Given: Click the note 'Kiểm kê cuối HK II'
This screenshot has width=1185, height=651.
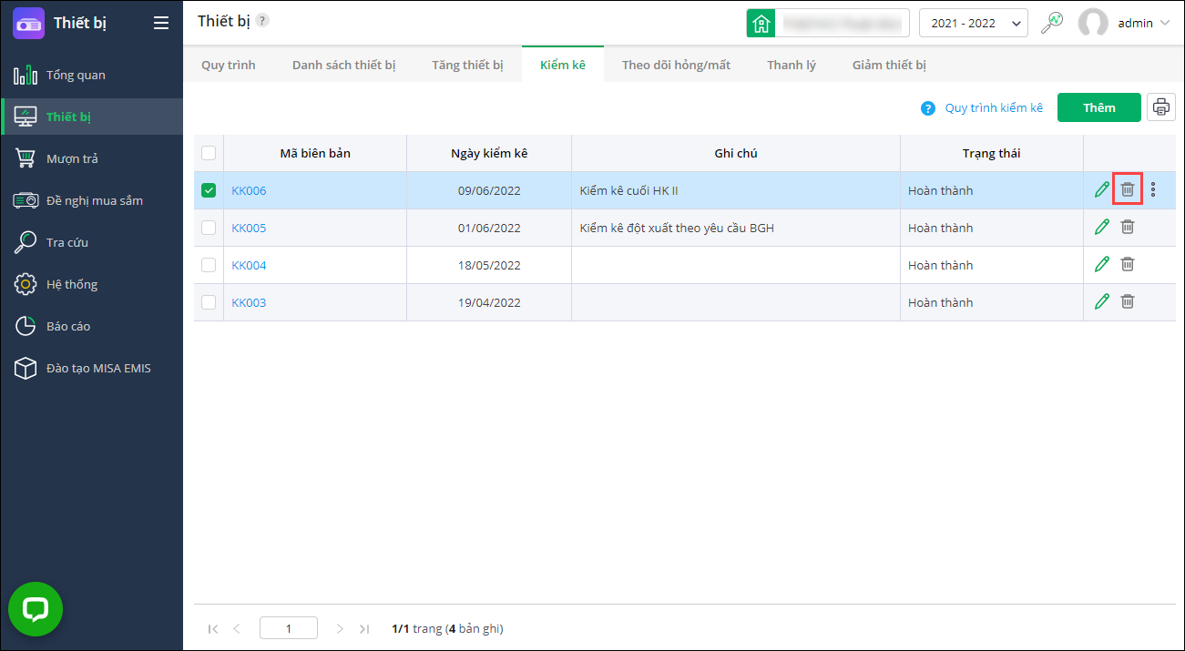Looking at the screenshot, I should pos(629,190).
